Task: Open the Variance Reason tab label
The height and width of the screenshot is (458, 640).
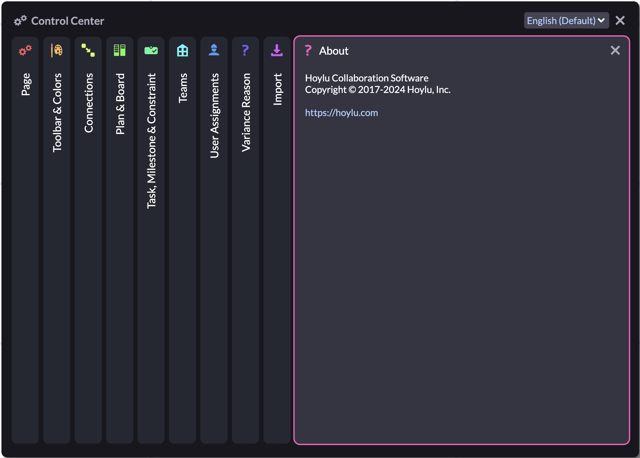Action: 246,112
